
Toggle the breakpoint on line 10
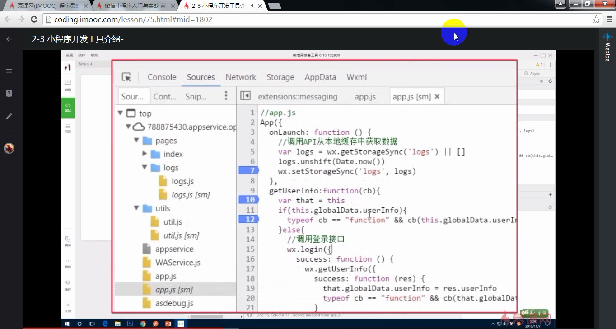248,200
